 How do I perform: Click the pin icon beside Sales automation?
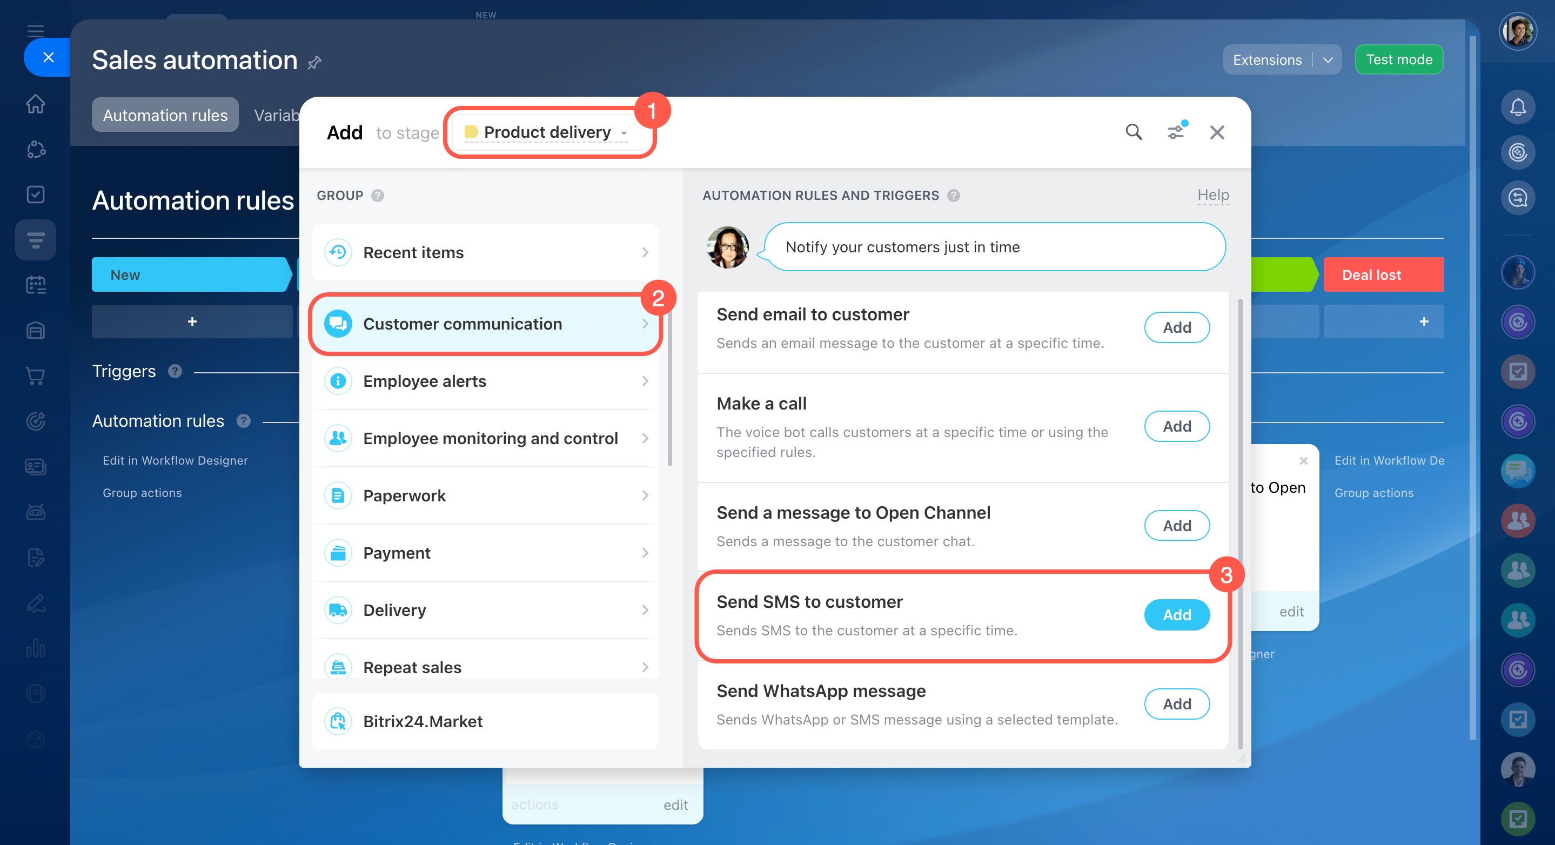click(314, 62)
